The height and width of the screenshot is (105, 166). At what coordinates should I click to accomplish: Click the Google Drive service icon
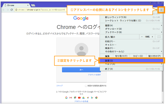pyautogui.click(x=83, y=98)
